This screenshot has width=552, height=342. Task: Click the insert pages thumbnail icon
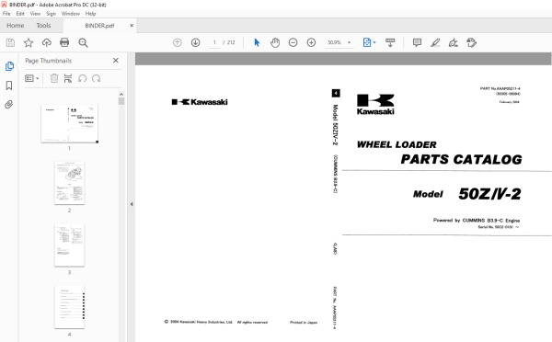68,78
